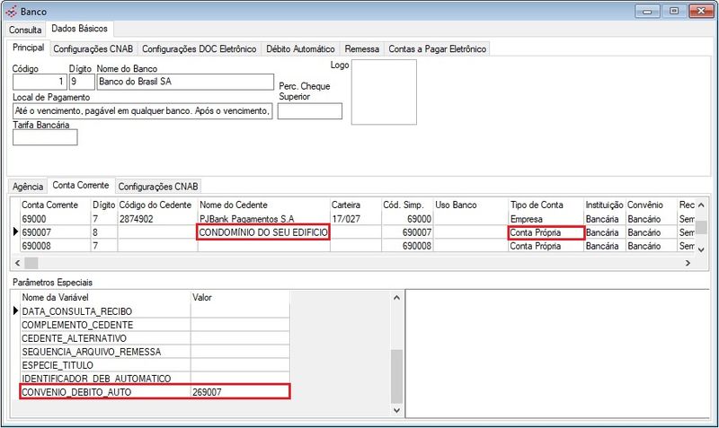Select account row 69000 in grid
Screen dimensions: 719x428
[54, 218]
